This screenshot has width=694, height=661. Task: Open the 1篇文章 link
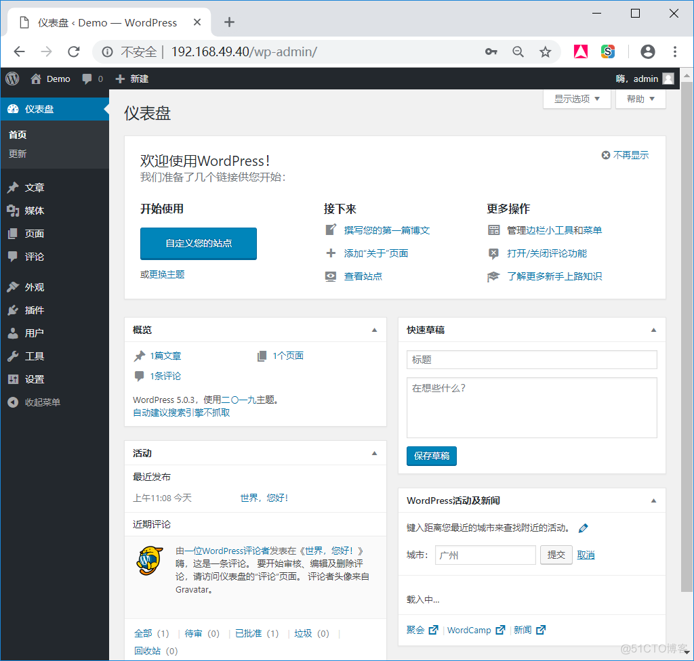[165, 356]
